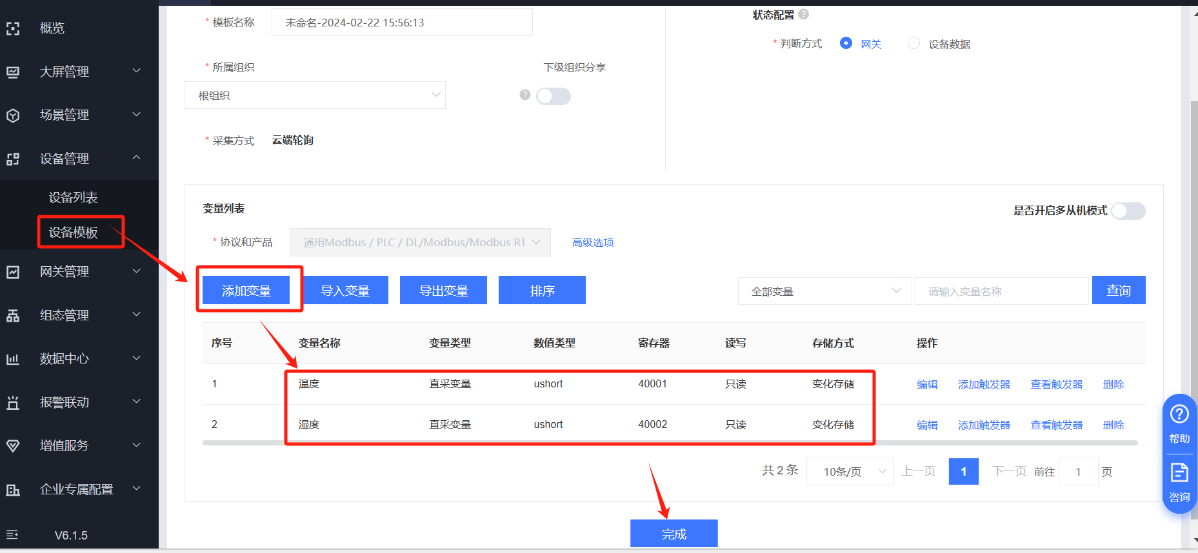
Task: Open 设备列表 in the sidebar
Action: [x=74, y=197]
